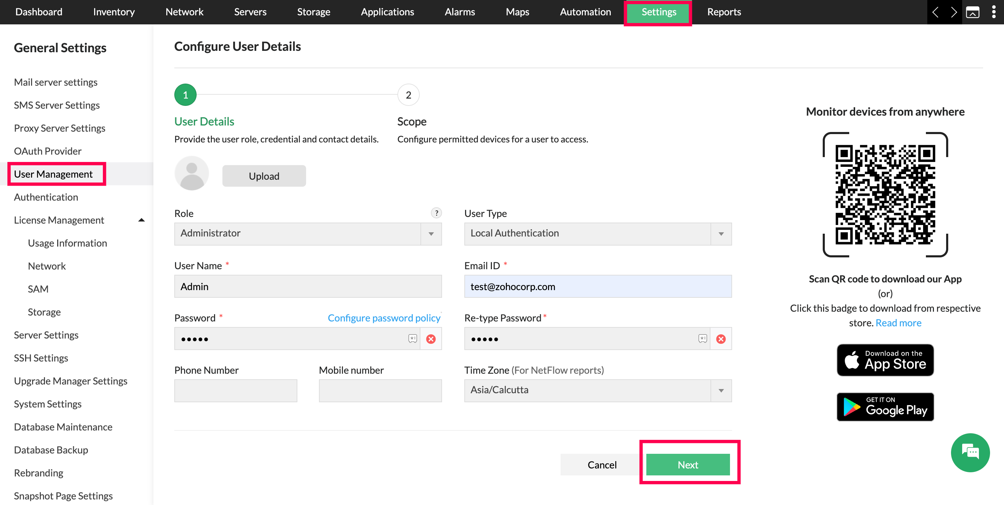Viewport: 1004px width, 505px height.
Task: Open the Applications tab
Action: (x=387, y=12)
